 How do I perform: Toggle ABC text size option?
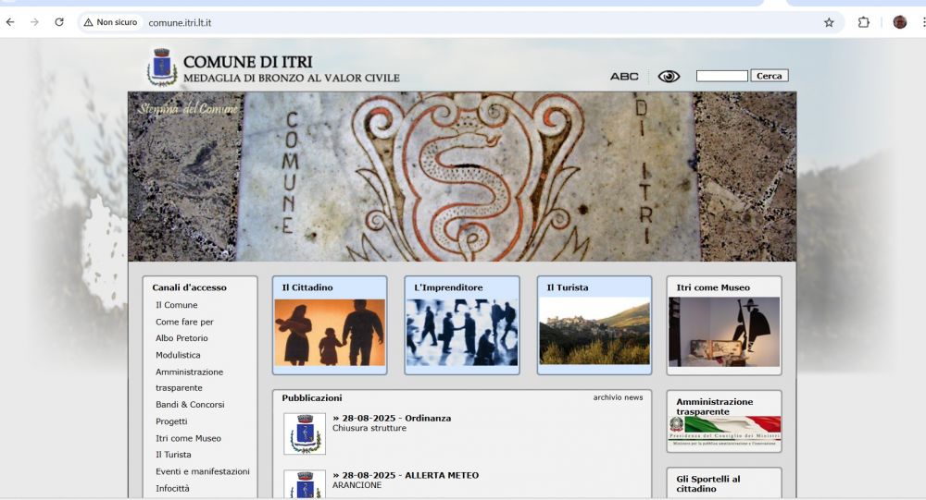(624, 77)
